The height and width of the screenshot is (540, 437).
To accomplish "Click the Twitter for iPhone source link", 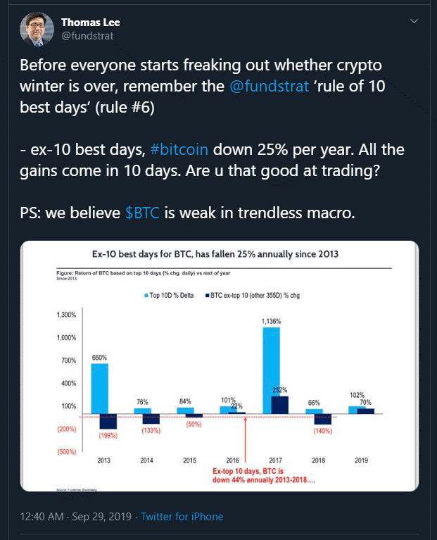I will [182, 517].
